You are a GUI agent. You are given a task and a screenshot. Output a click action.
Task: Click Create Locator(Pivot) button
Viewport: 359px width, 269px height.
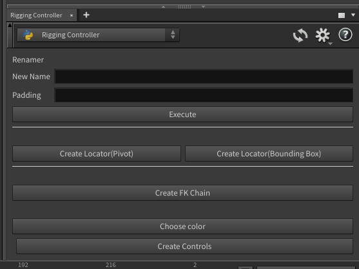point(97,154)
